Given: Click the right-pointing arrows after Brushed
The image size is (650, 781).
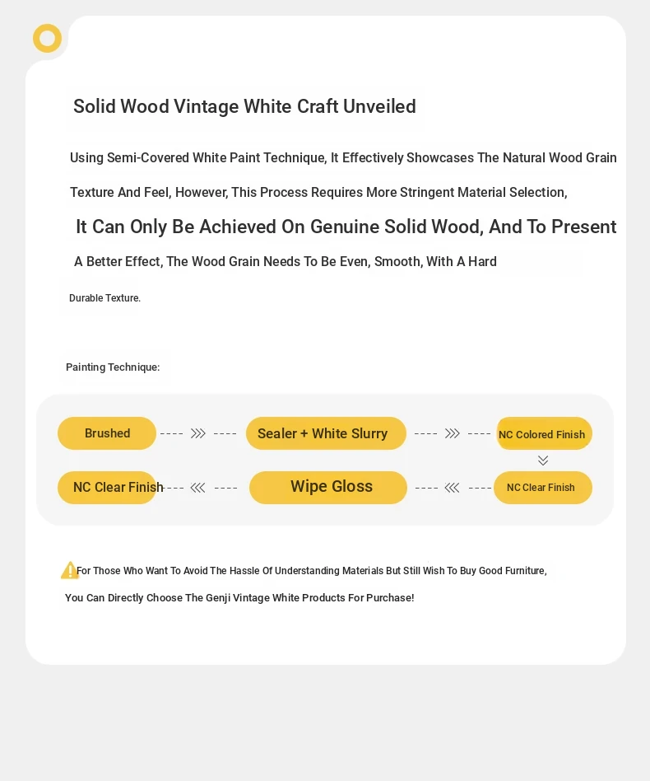Looking at the screenshot, I should point(198,433).
